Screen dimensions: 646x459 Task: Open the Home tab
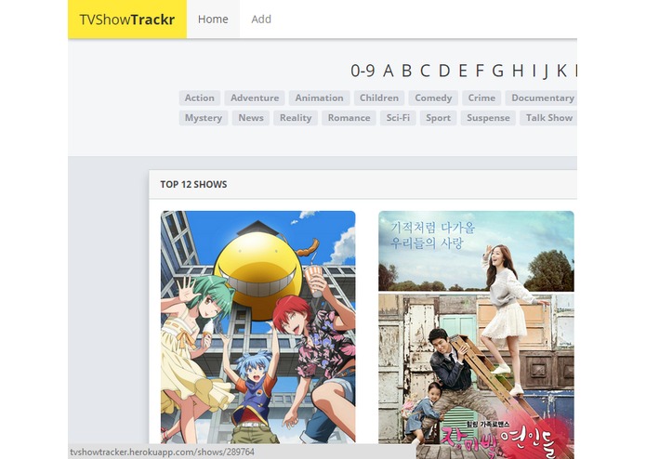coord(213,20)
